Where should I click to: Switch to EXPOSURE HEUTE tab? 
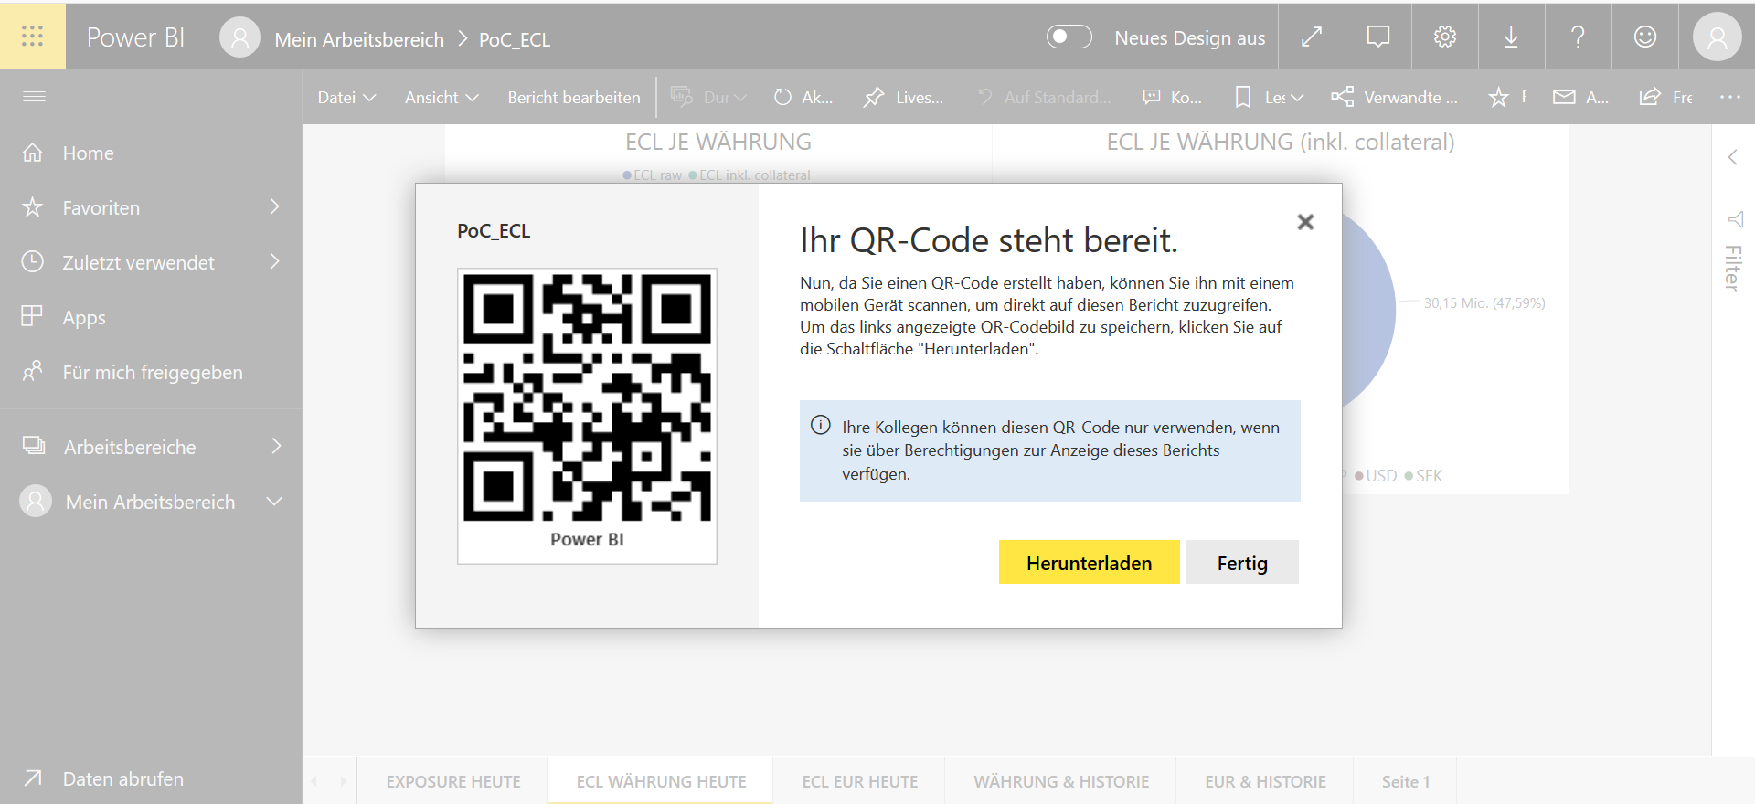pos(452,781)
